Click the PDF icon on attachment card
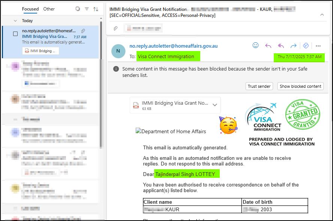The image size is (333, 221). tap(136, 105)
